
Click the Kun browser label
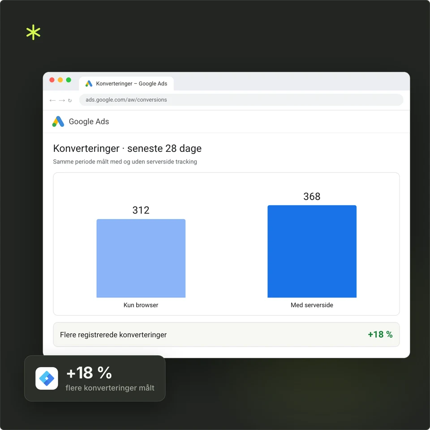click(141, 305)
